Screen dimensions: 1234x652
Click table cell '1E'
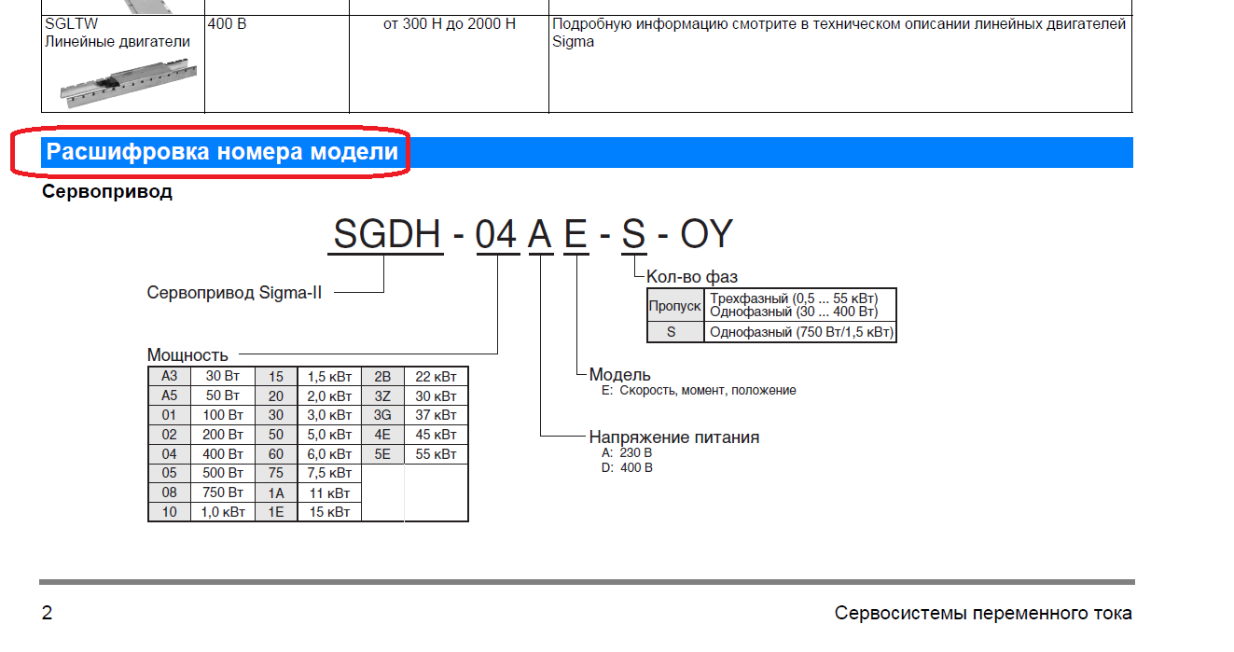click(277, 512)
